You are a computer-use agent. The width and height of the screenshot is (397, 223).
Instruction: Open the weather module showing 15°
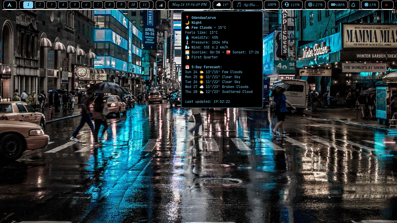click(222, 5)
